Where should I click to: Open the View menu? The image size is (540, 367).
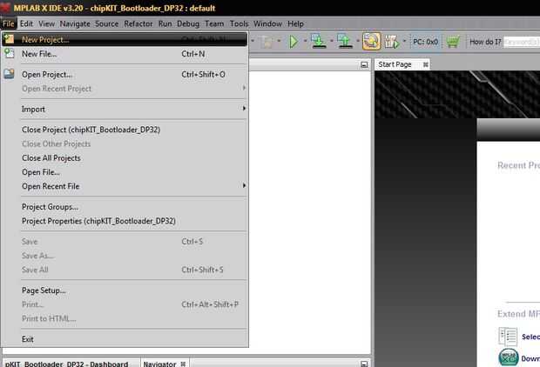pos(46,23)
